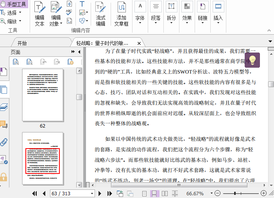Open the Security lock panel
The width and height of the screenshot is (274, 198).
tap(4, 177)
